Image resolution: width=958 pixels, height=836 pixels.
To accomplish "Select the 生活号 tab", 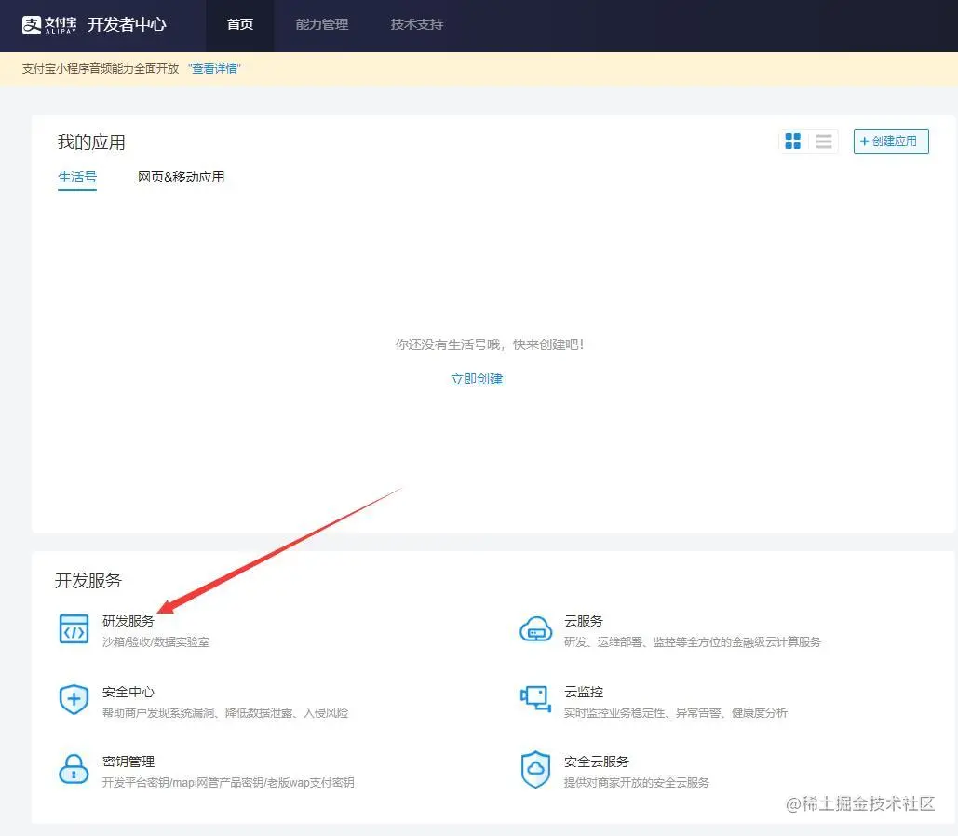I will tap(77, 177).
